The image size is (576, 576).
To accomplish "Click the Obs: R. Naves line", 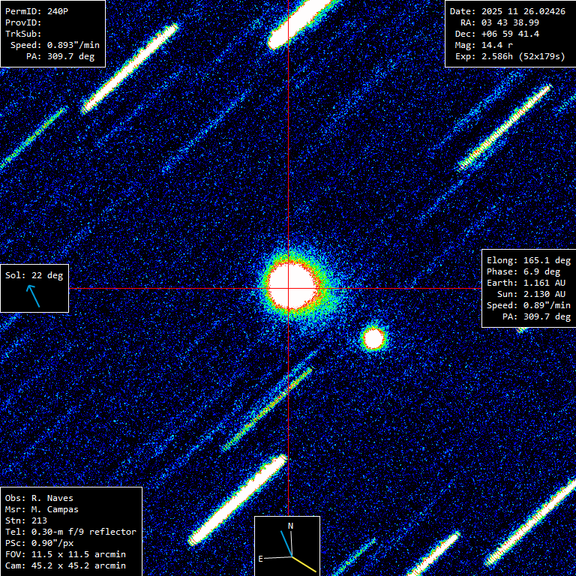I will pyautogui.click(x=39, y=498).
